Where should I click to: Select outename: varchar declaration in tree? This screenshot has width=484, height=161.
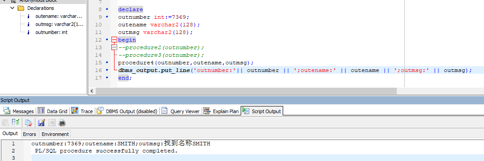point(59,16)
